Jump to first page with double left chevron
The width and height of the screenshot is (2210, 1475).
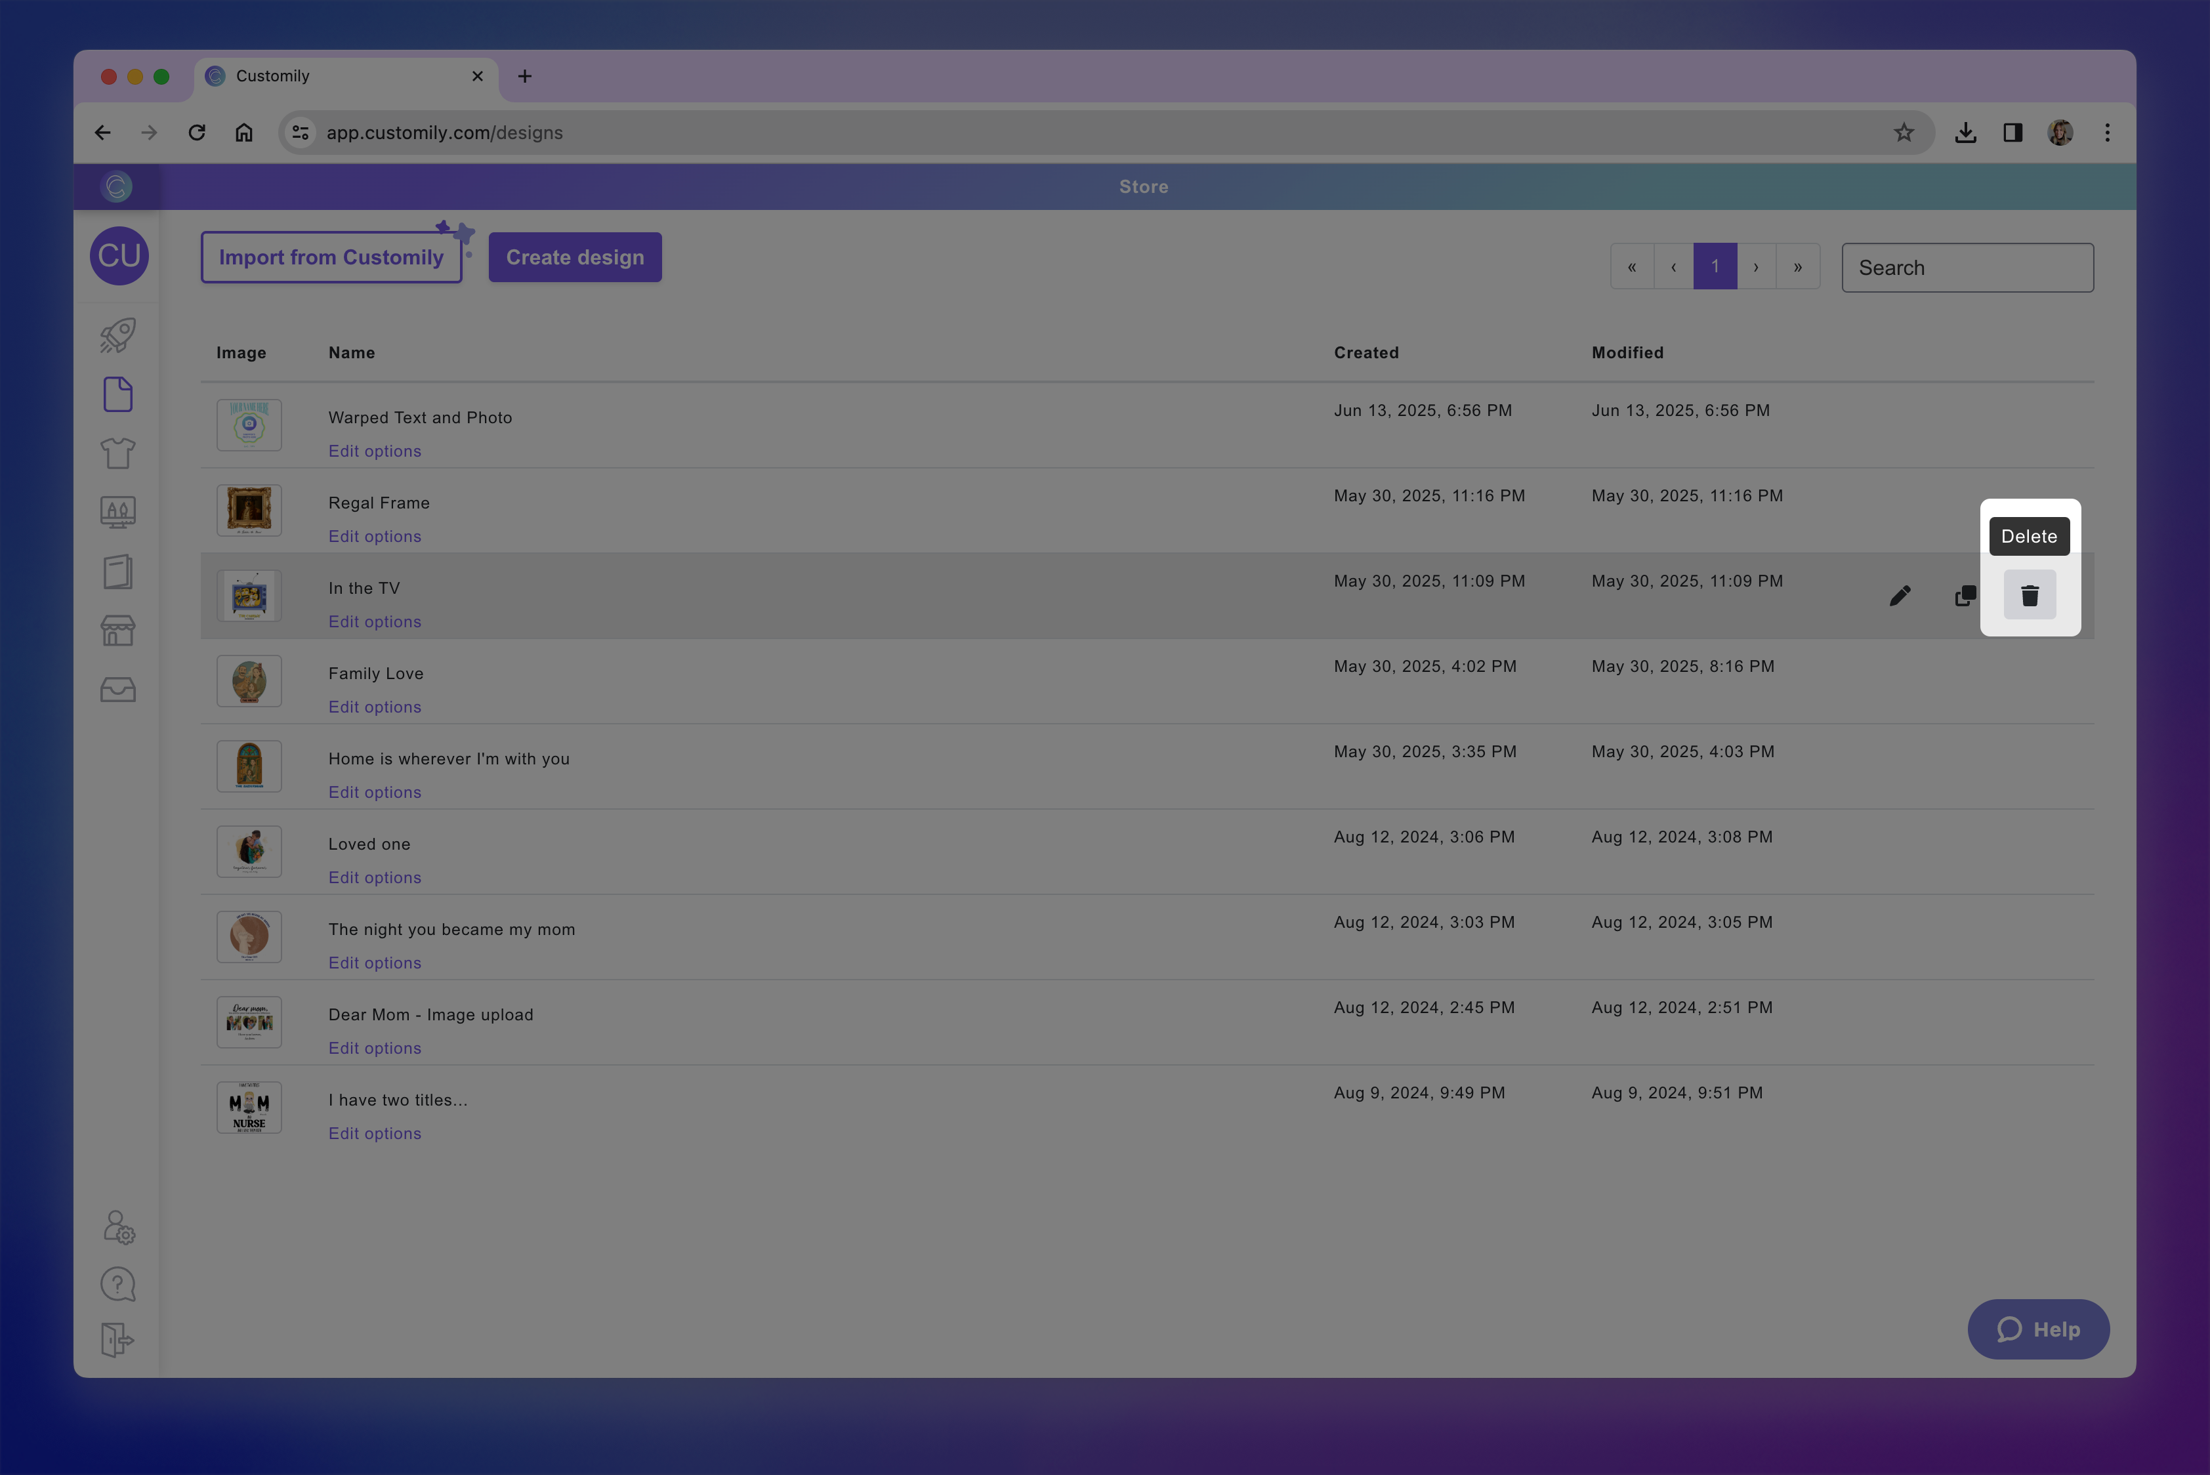[x=1631, y=267]
